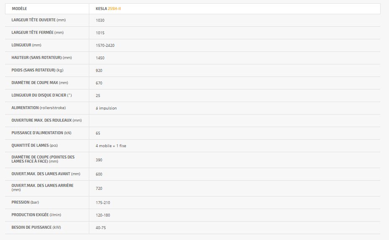389x240 pixels.
Task: Select the LARGEUR TÊTE OUVERTE row label
Action: tap(39, 20)
